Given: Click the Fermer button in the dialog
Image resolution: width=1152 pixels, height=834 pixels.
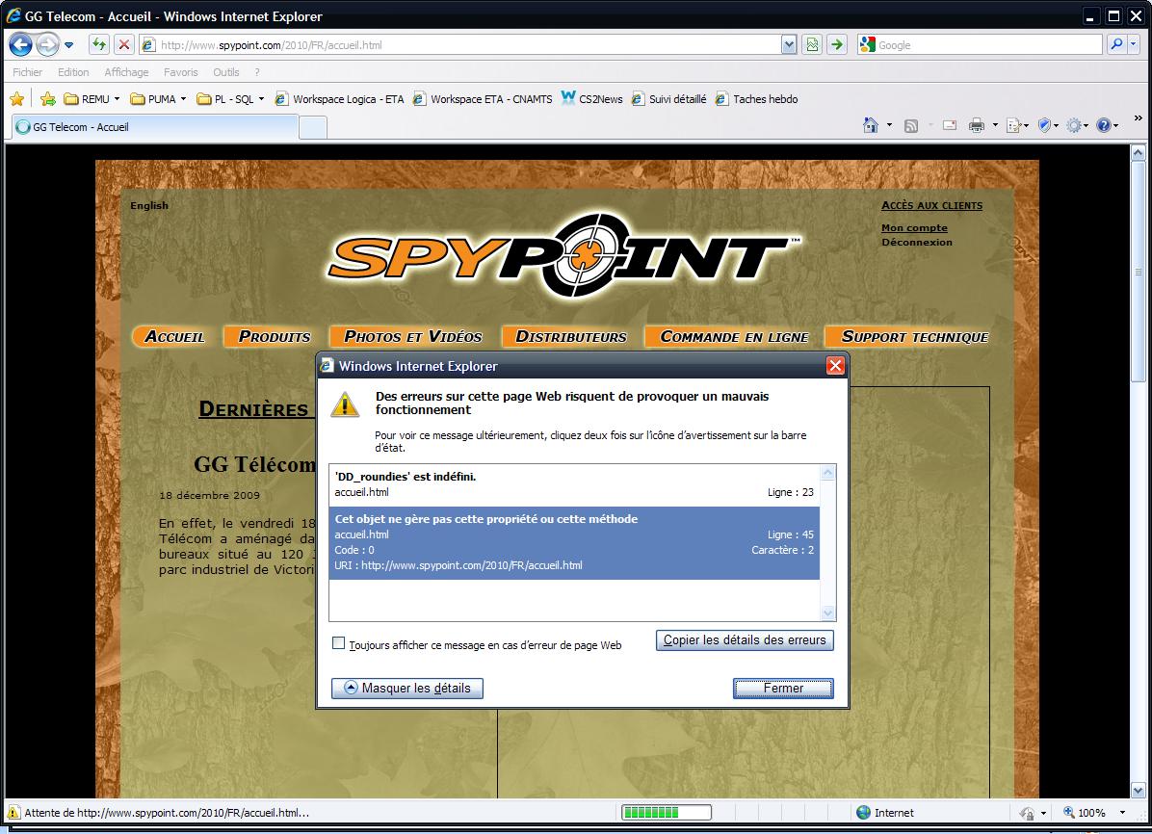Looking at the screenshot, I should coord(783,688).
